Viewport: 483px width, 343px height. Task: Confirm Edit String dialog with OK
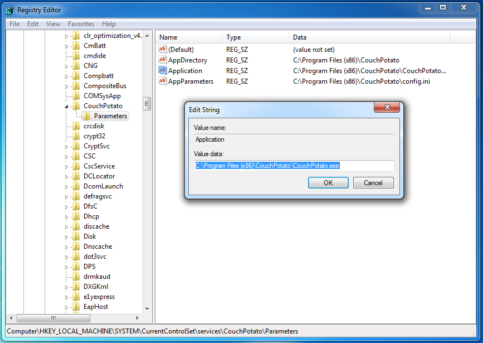click(x=328, y=182)
